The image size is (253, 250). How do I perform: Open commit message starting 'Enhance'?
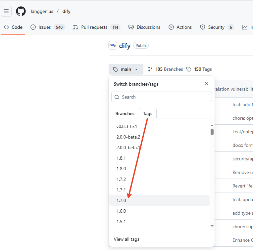(x=242, y=240)
